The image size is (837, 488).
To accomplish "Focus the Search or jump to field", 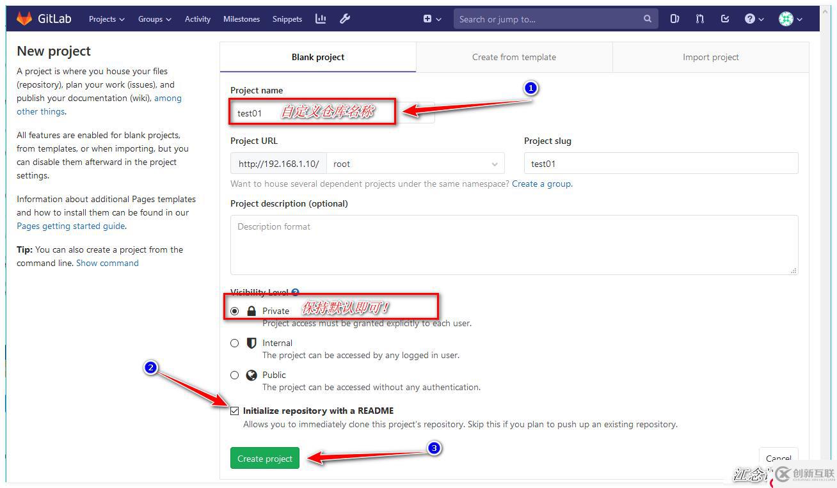I will point(555,19).
